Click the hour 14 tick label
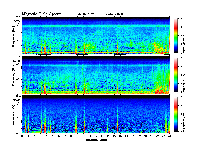The height and width of the screenshot is (156, 202). click(108, 136)
